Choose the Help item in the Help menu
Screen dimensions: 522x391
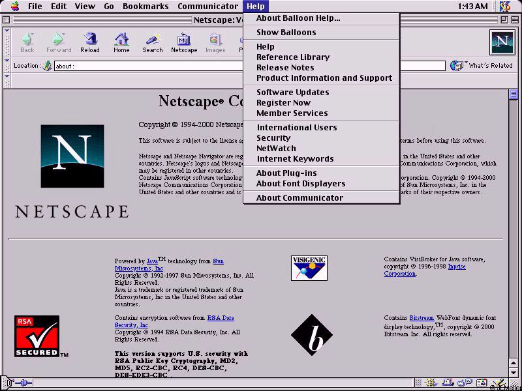click(x=322, y=46)
